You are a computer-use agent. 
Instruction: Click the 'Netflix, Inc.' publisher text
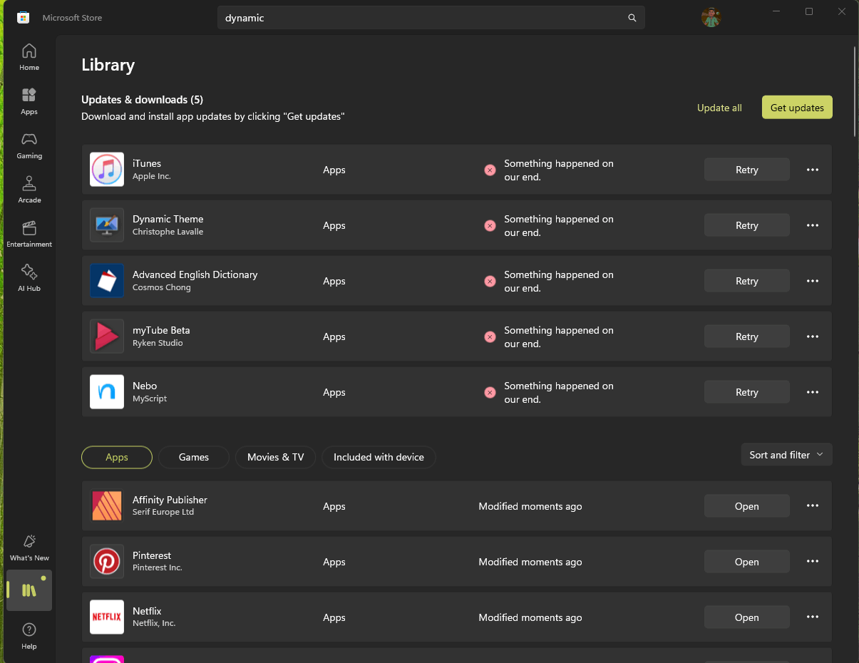154,623
